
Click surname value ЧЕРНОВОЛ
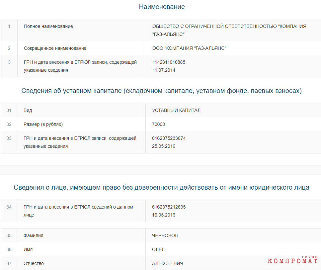tap(165, 235)
